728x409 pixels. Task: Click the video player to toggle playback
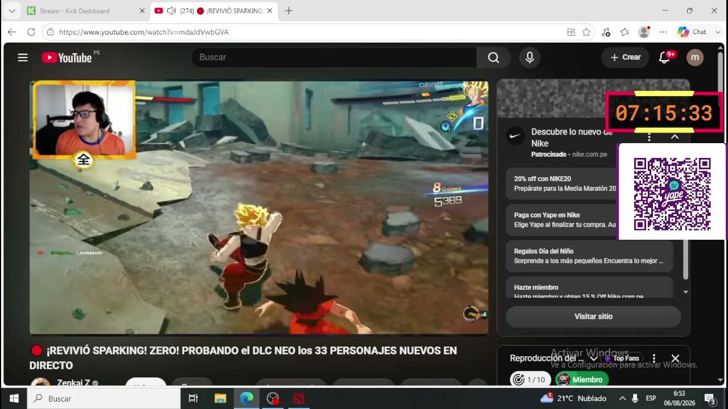tap(259, 207)
